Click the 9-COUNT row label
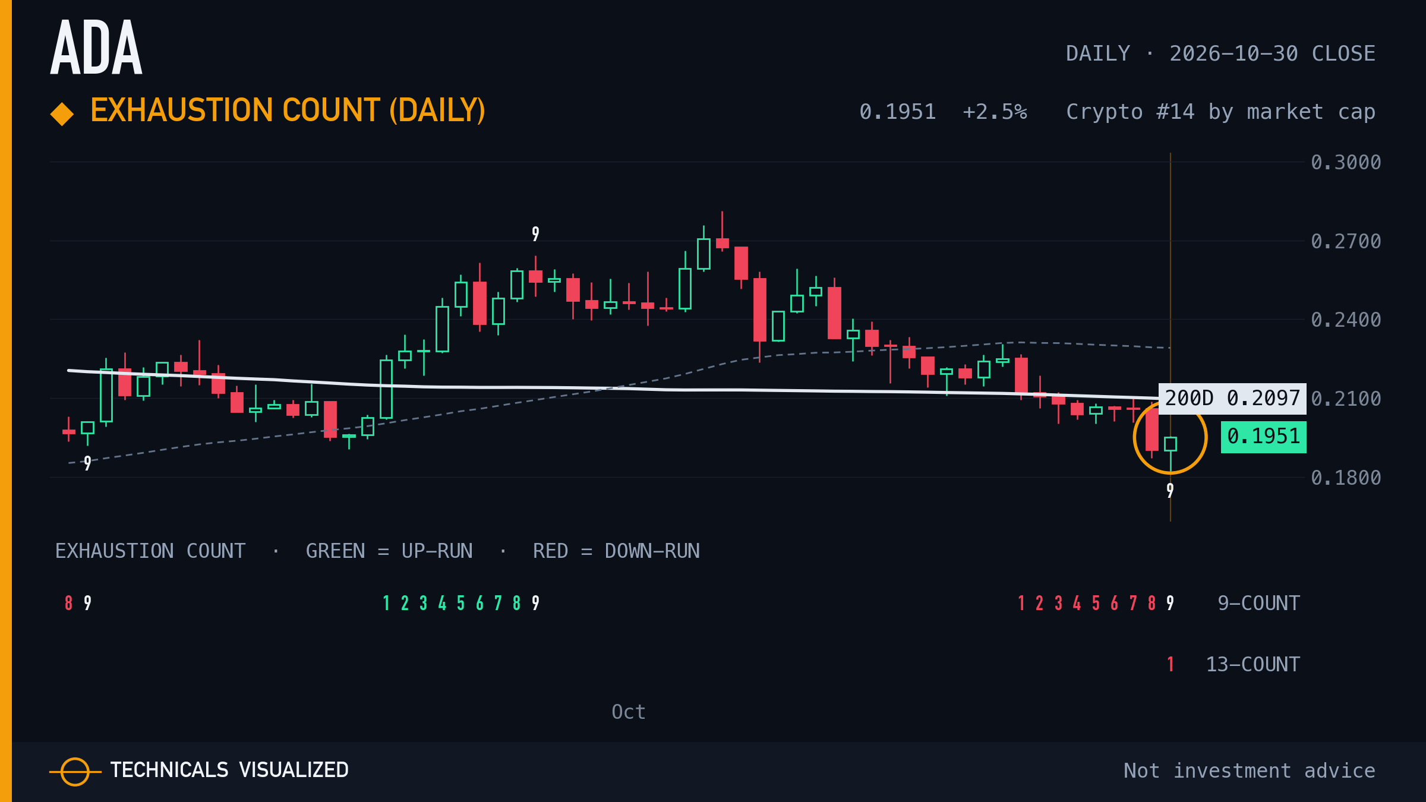Screen dimensions: 1426x802 click(x=1258, y=604)
